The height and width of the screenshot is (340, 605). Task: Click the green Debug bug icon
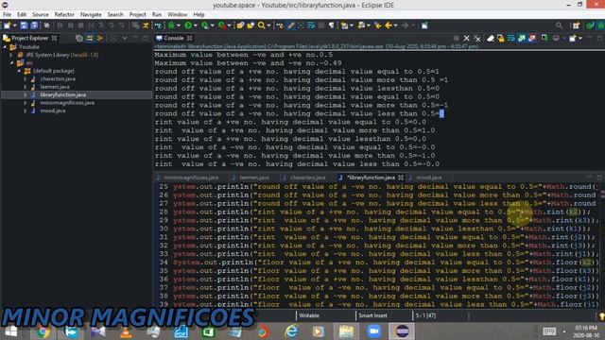[x=171, y=25]
